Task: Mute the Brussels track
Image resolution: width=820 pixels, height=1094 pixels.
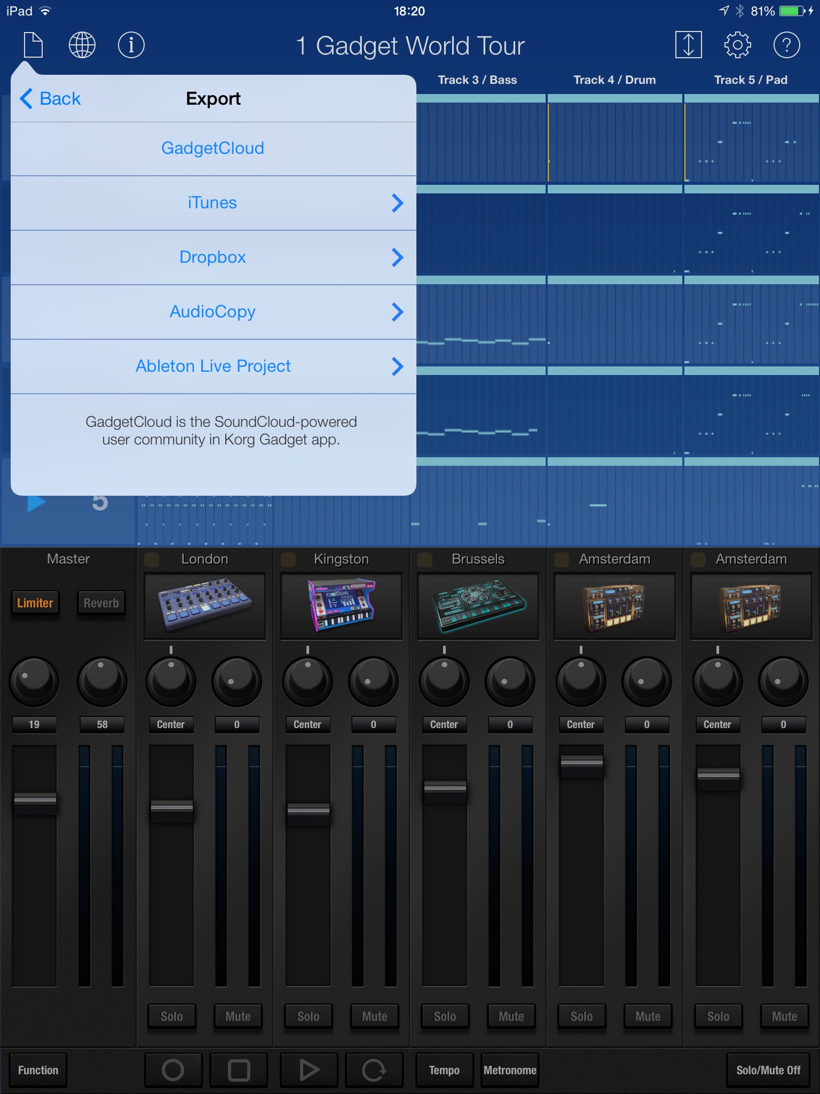Action: click(511, 1017)
